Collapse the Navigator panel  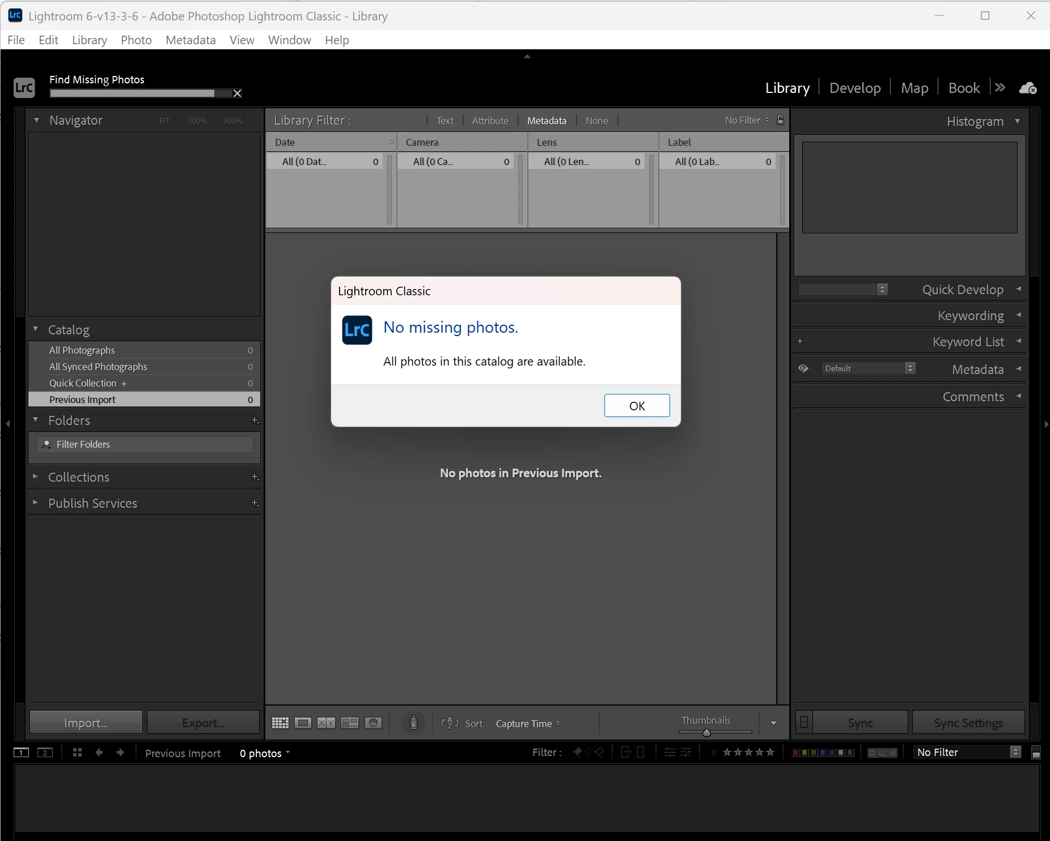(x=36, y=120)
